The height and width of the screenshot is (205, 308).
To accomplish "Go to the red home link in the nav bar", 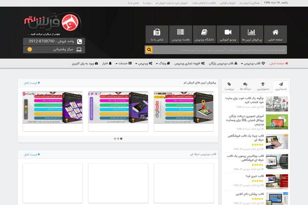I will coord(279,64).
